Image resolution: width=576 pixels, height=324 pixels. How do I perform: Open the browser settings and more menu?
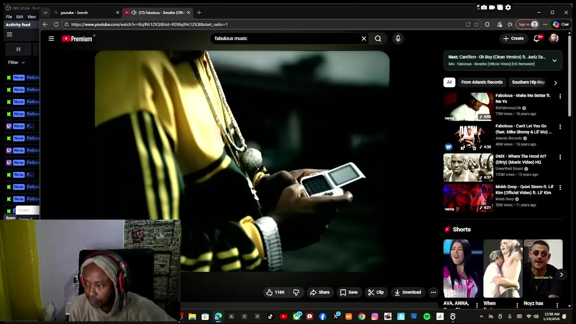pyautogui.click(x=544, y=24)
